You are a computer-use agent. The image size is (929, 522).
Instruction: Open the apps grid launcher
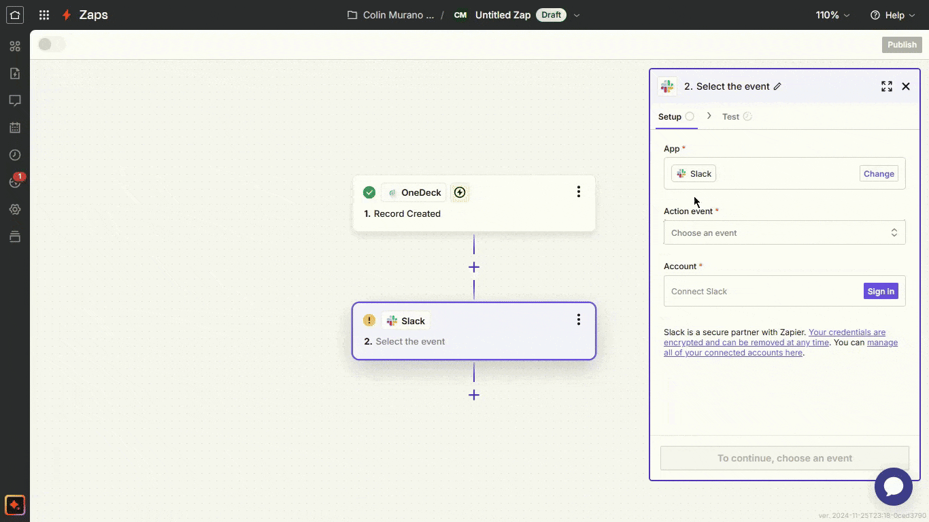coord(44,15)
